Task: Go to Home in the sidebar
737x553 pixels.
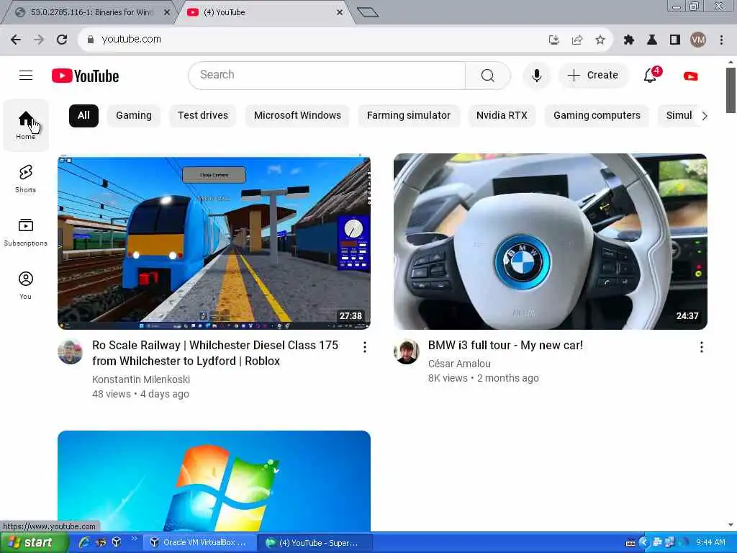Action: [26, 125]
